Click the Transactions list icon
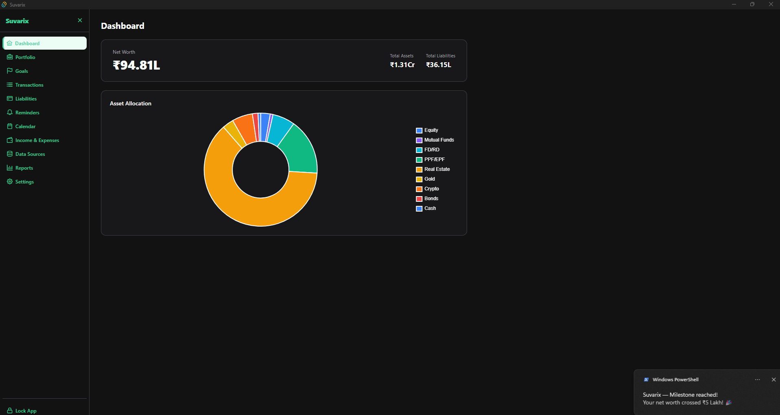 [10, 85]
